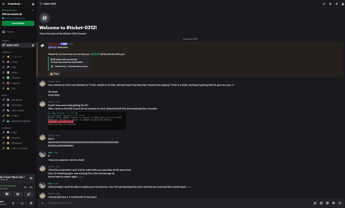
Task: Open the sticker picker
Action: [x=327, y=203]
